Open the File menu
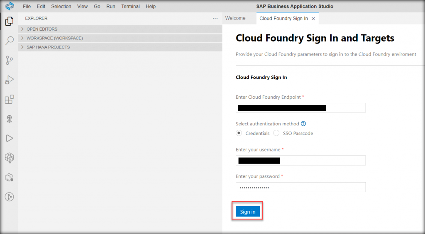 click(27, 7)
